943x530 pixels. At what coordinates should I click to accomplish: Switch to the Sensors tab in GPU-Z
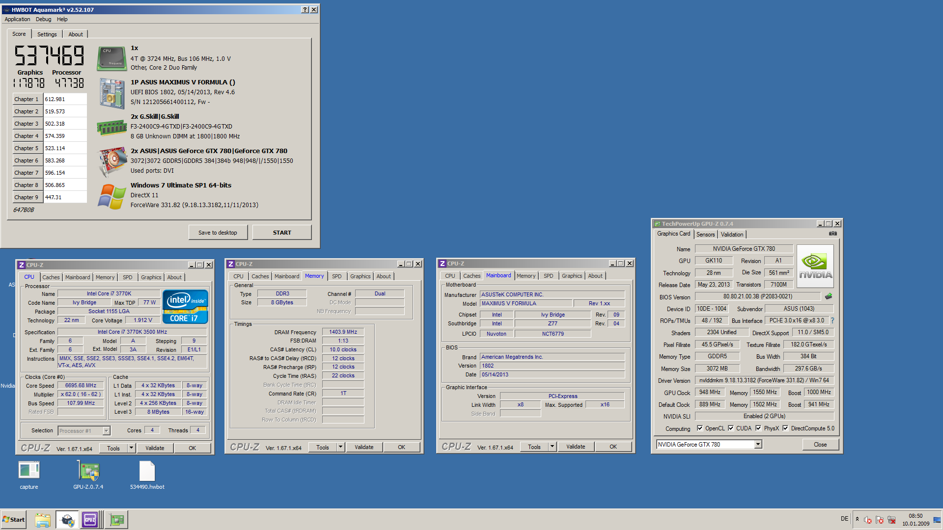[705, 235]
